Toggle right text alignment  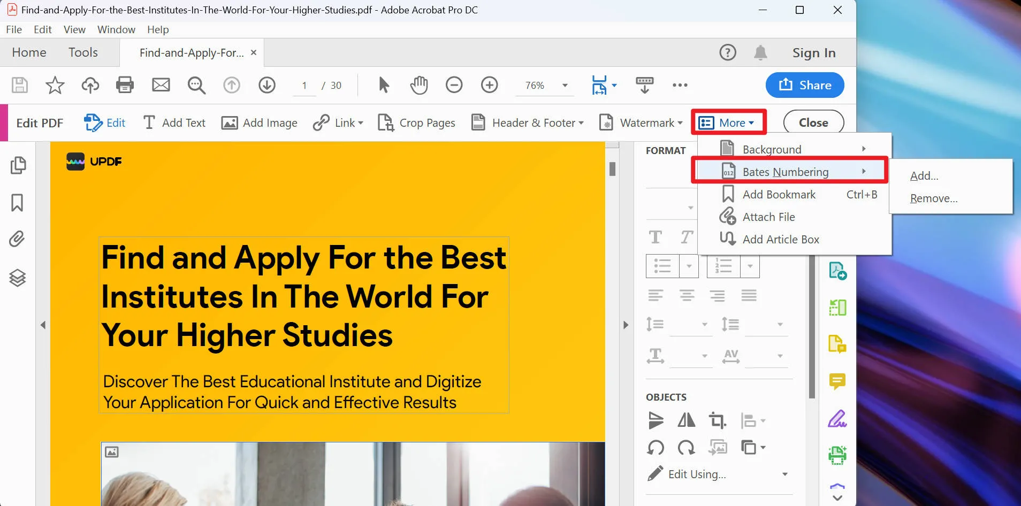click(718, 295)
